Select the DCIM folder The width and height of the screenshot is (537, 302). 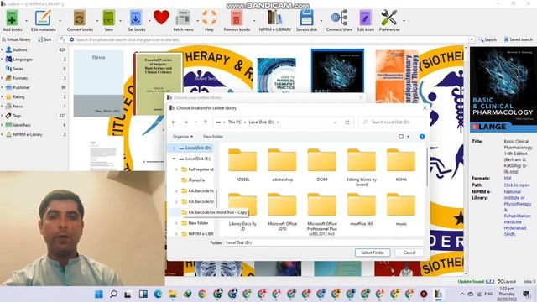322,165
